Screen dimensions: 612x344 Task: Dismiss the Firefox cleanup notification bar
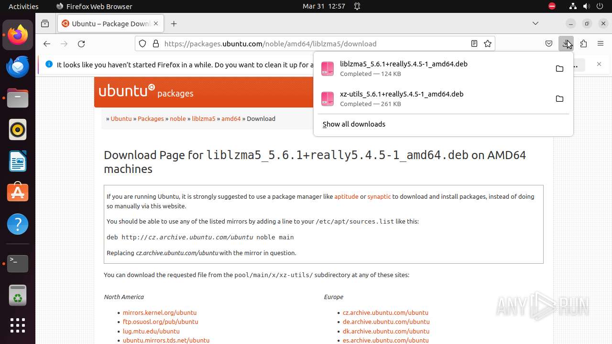click(x=599, y=64)
